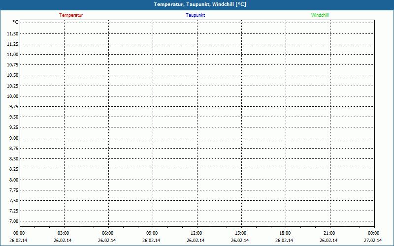
Task: Click the 27.02.14 date label
Action: (x=373, y=241)
